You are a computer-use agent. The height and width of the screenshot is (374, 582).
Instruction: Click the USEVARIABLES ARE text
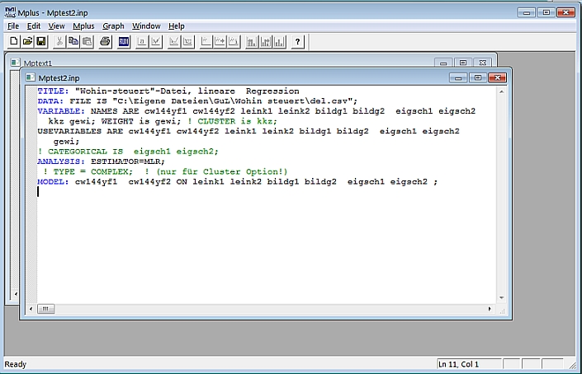[x=80, y=131]
